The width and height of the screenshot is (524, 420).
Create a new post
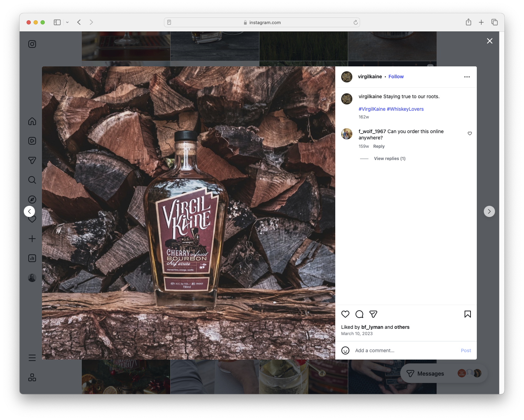point(32,239)
